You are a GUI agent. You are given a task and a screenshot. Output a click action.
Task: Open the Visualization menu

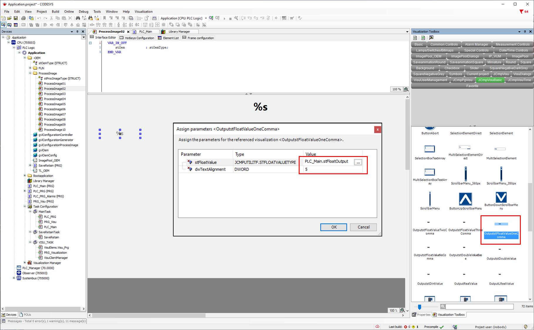pyautogui.click(x=143, y=11)
